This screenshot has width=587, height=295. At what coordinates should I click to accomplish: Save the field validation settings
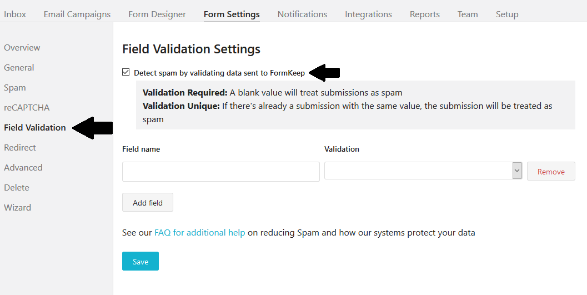(x=141, y=261)
